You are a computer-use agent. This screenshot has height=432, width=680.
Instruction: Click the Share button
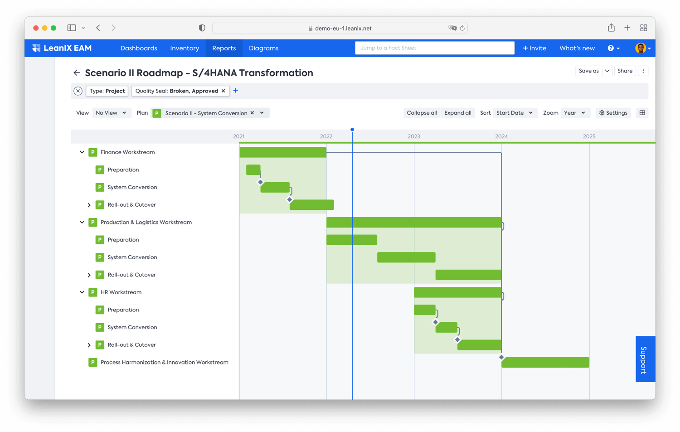pos(625,71)
